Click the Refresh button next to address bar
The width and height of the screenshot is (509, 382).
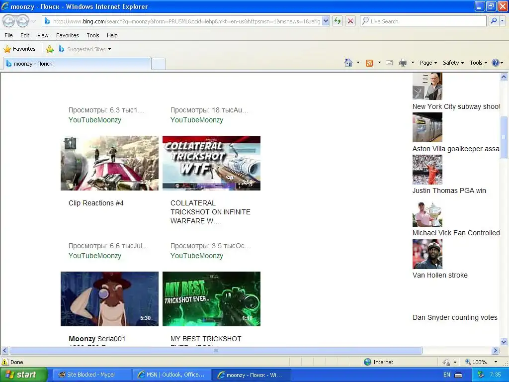click(338, 21)
